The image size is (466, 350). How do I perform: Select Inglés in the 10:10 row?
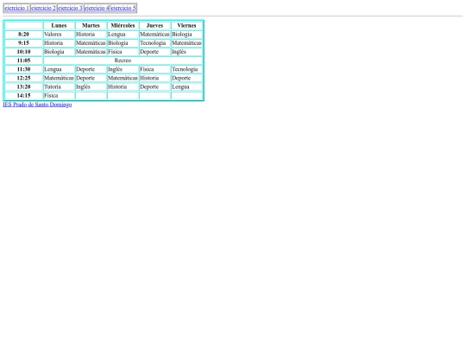pos(186,52)
